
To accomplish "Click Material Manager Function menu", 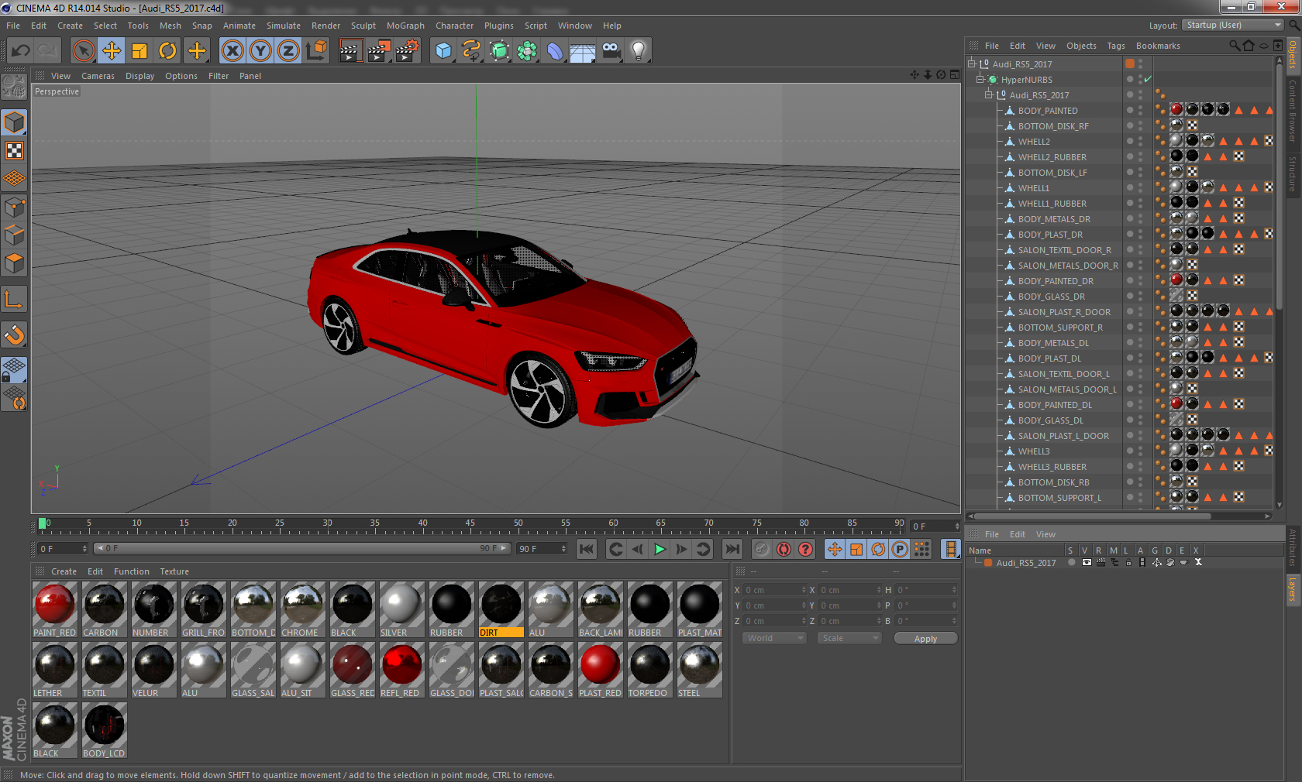I will click(x=131, y=571).
